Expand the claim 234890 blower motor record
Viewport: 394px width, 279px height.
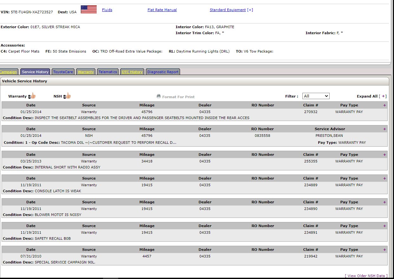pyautogui.click(x=384, y=202)
